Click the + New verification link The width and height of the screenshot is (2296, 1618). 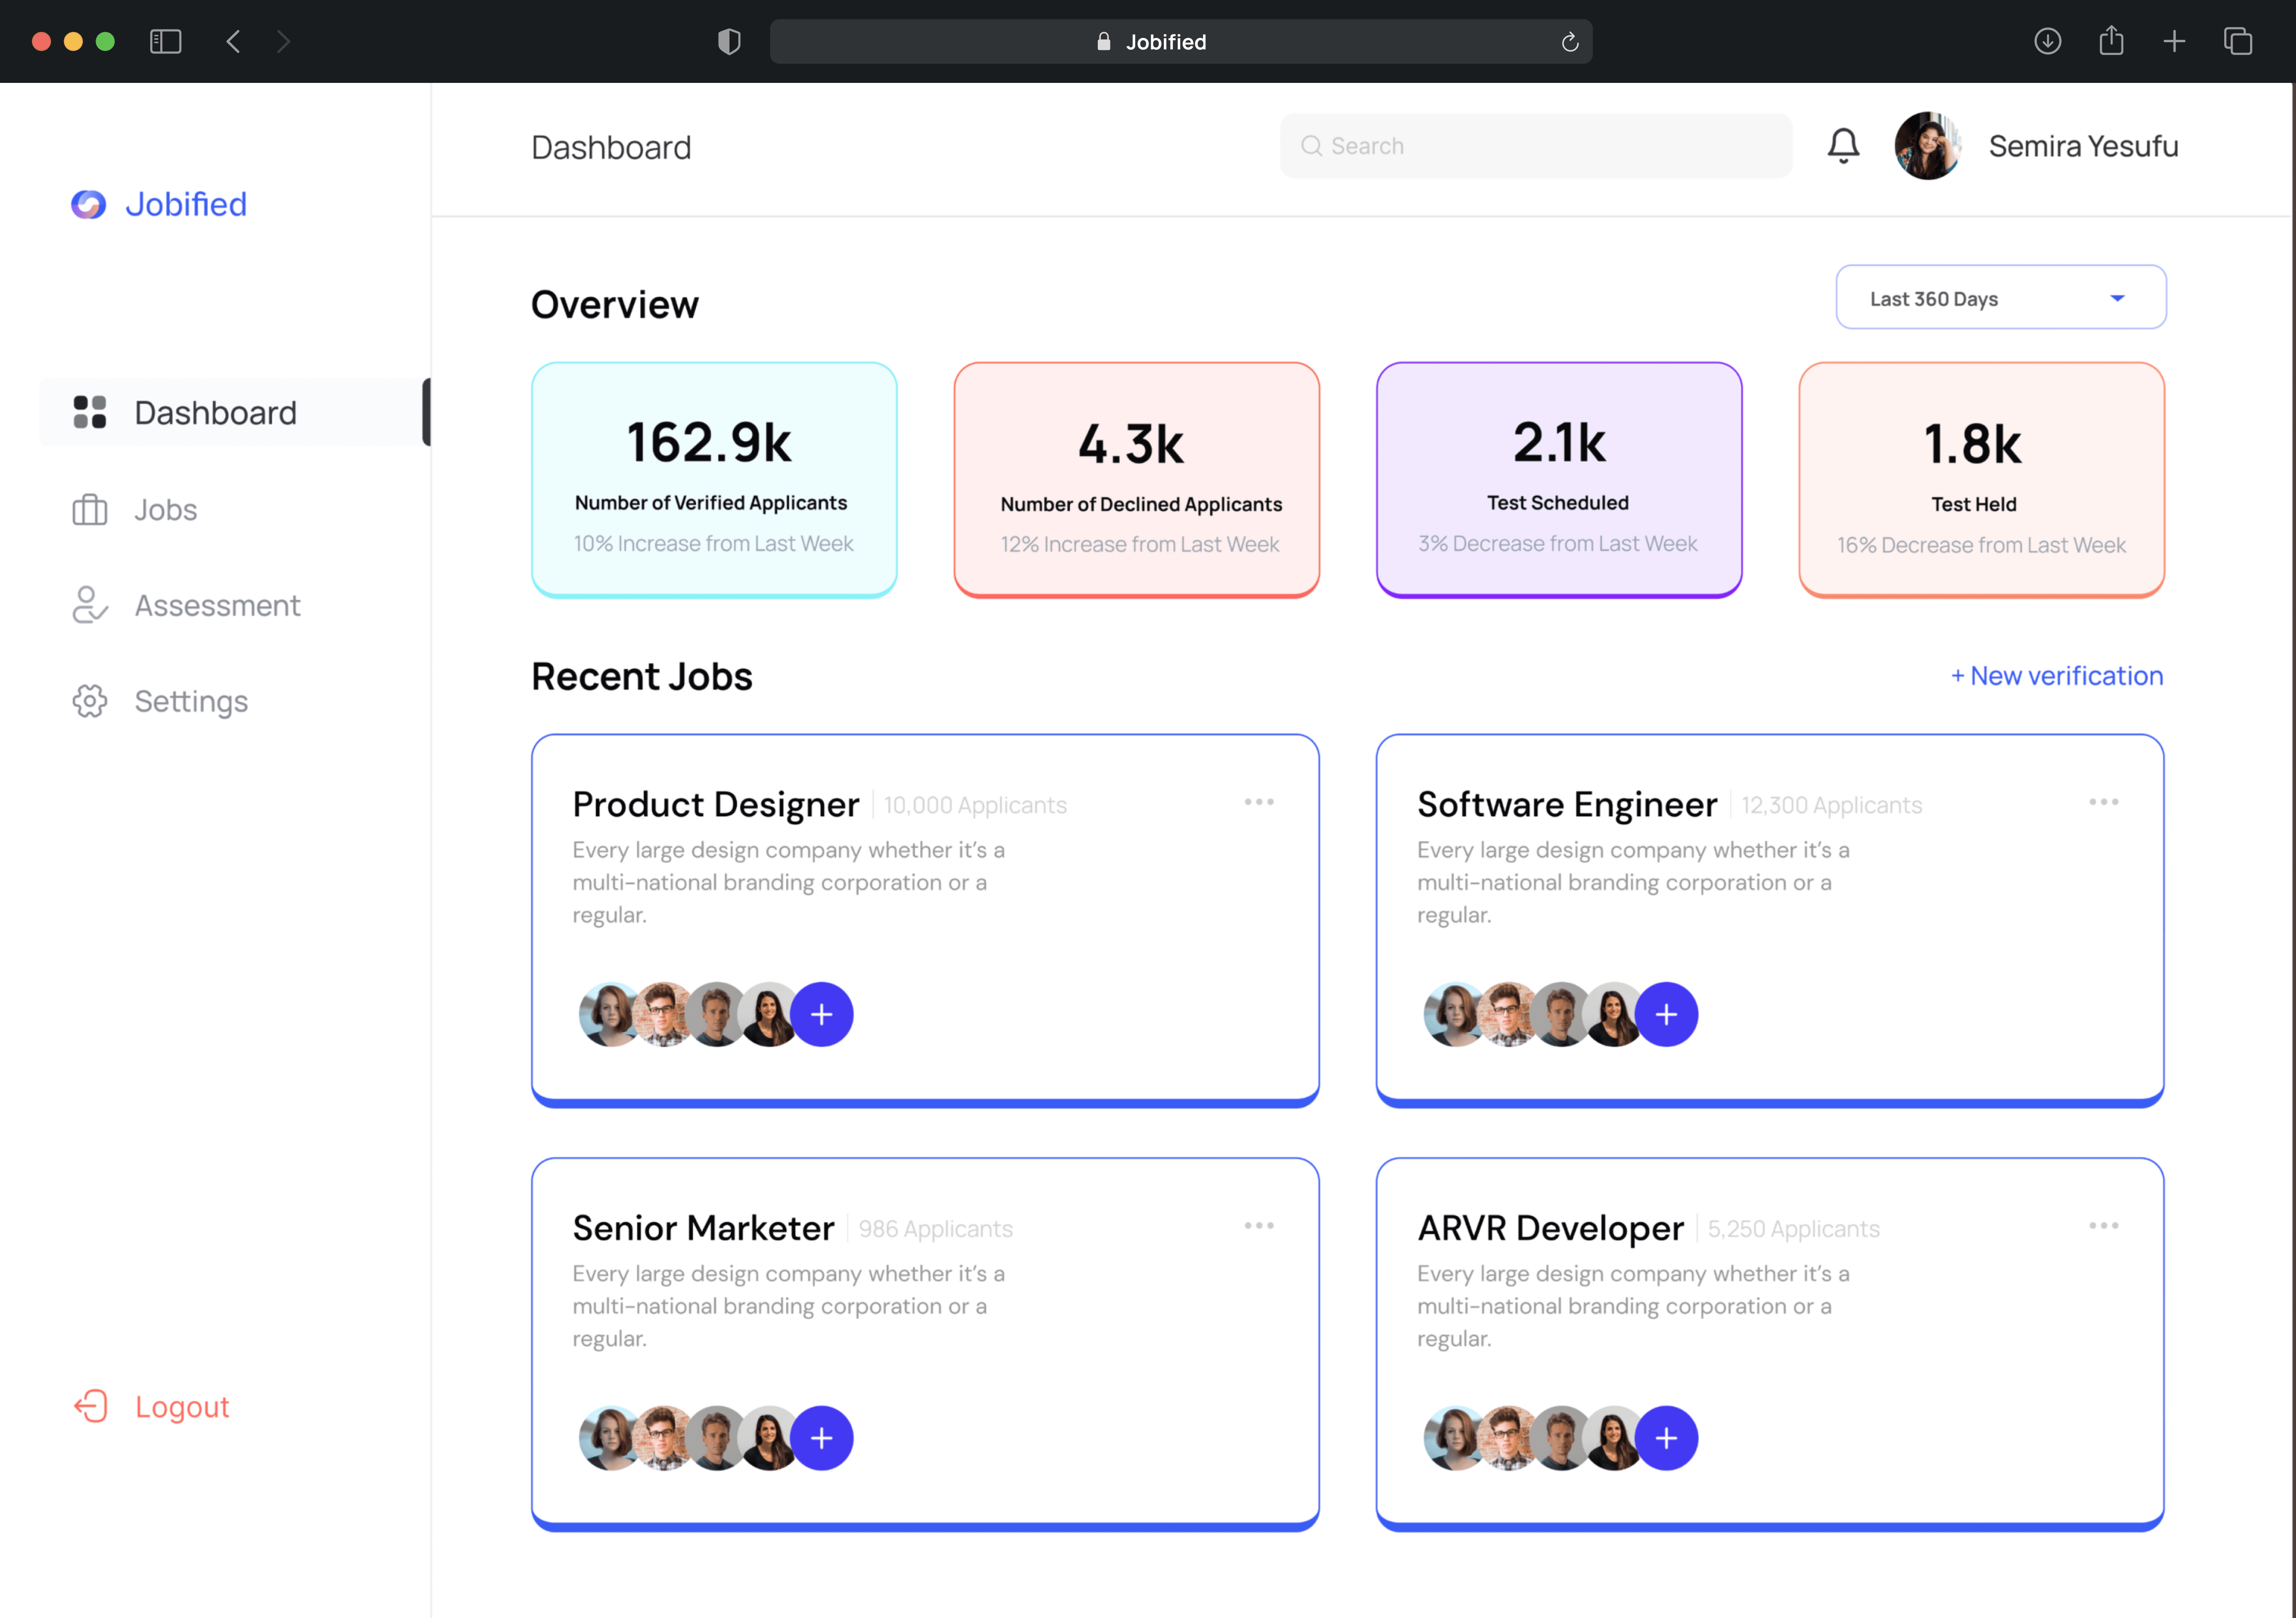(2057, 676)
